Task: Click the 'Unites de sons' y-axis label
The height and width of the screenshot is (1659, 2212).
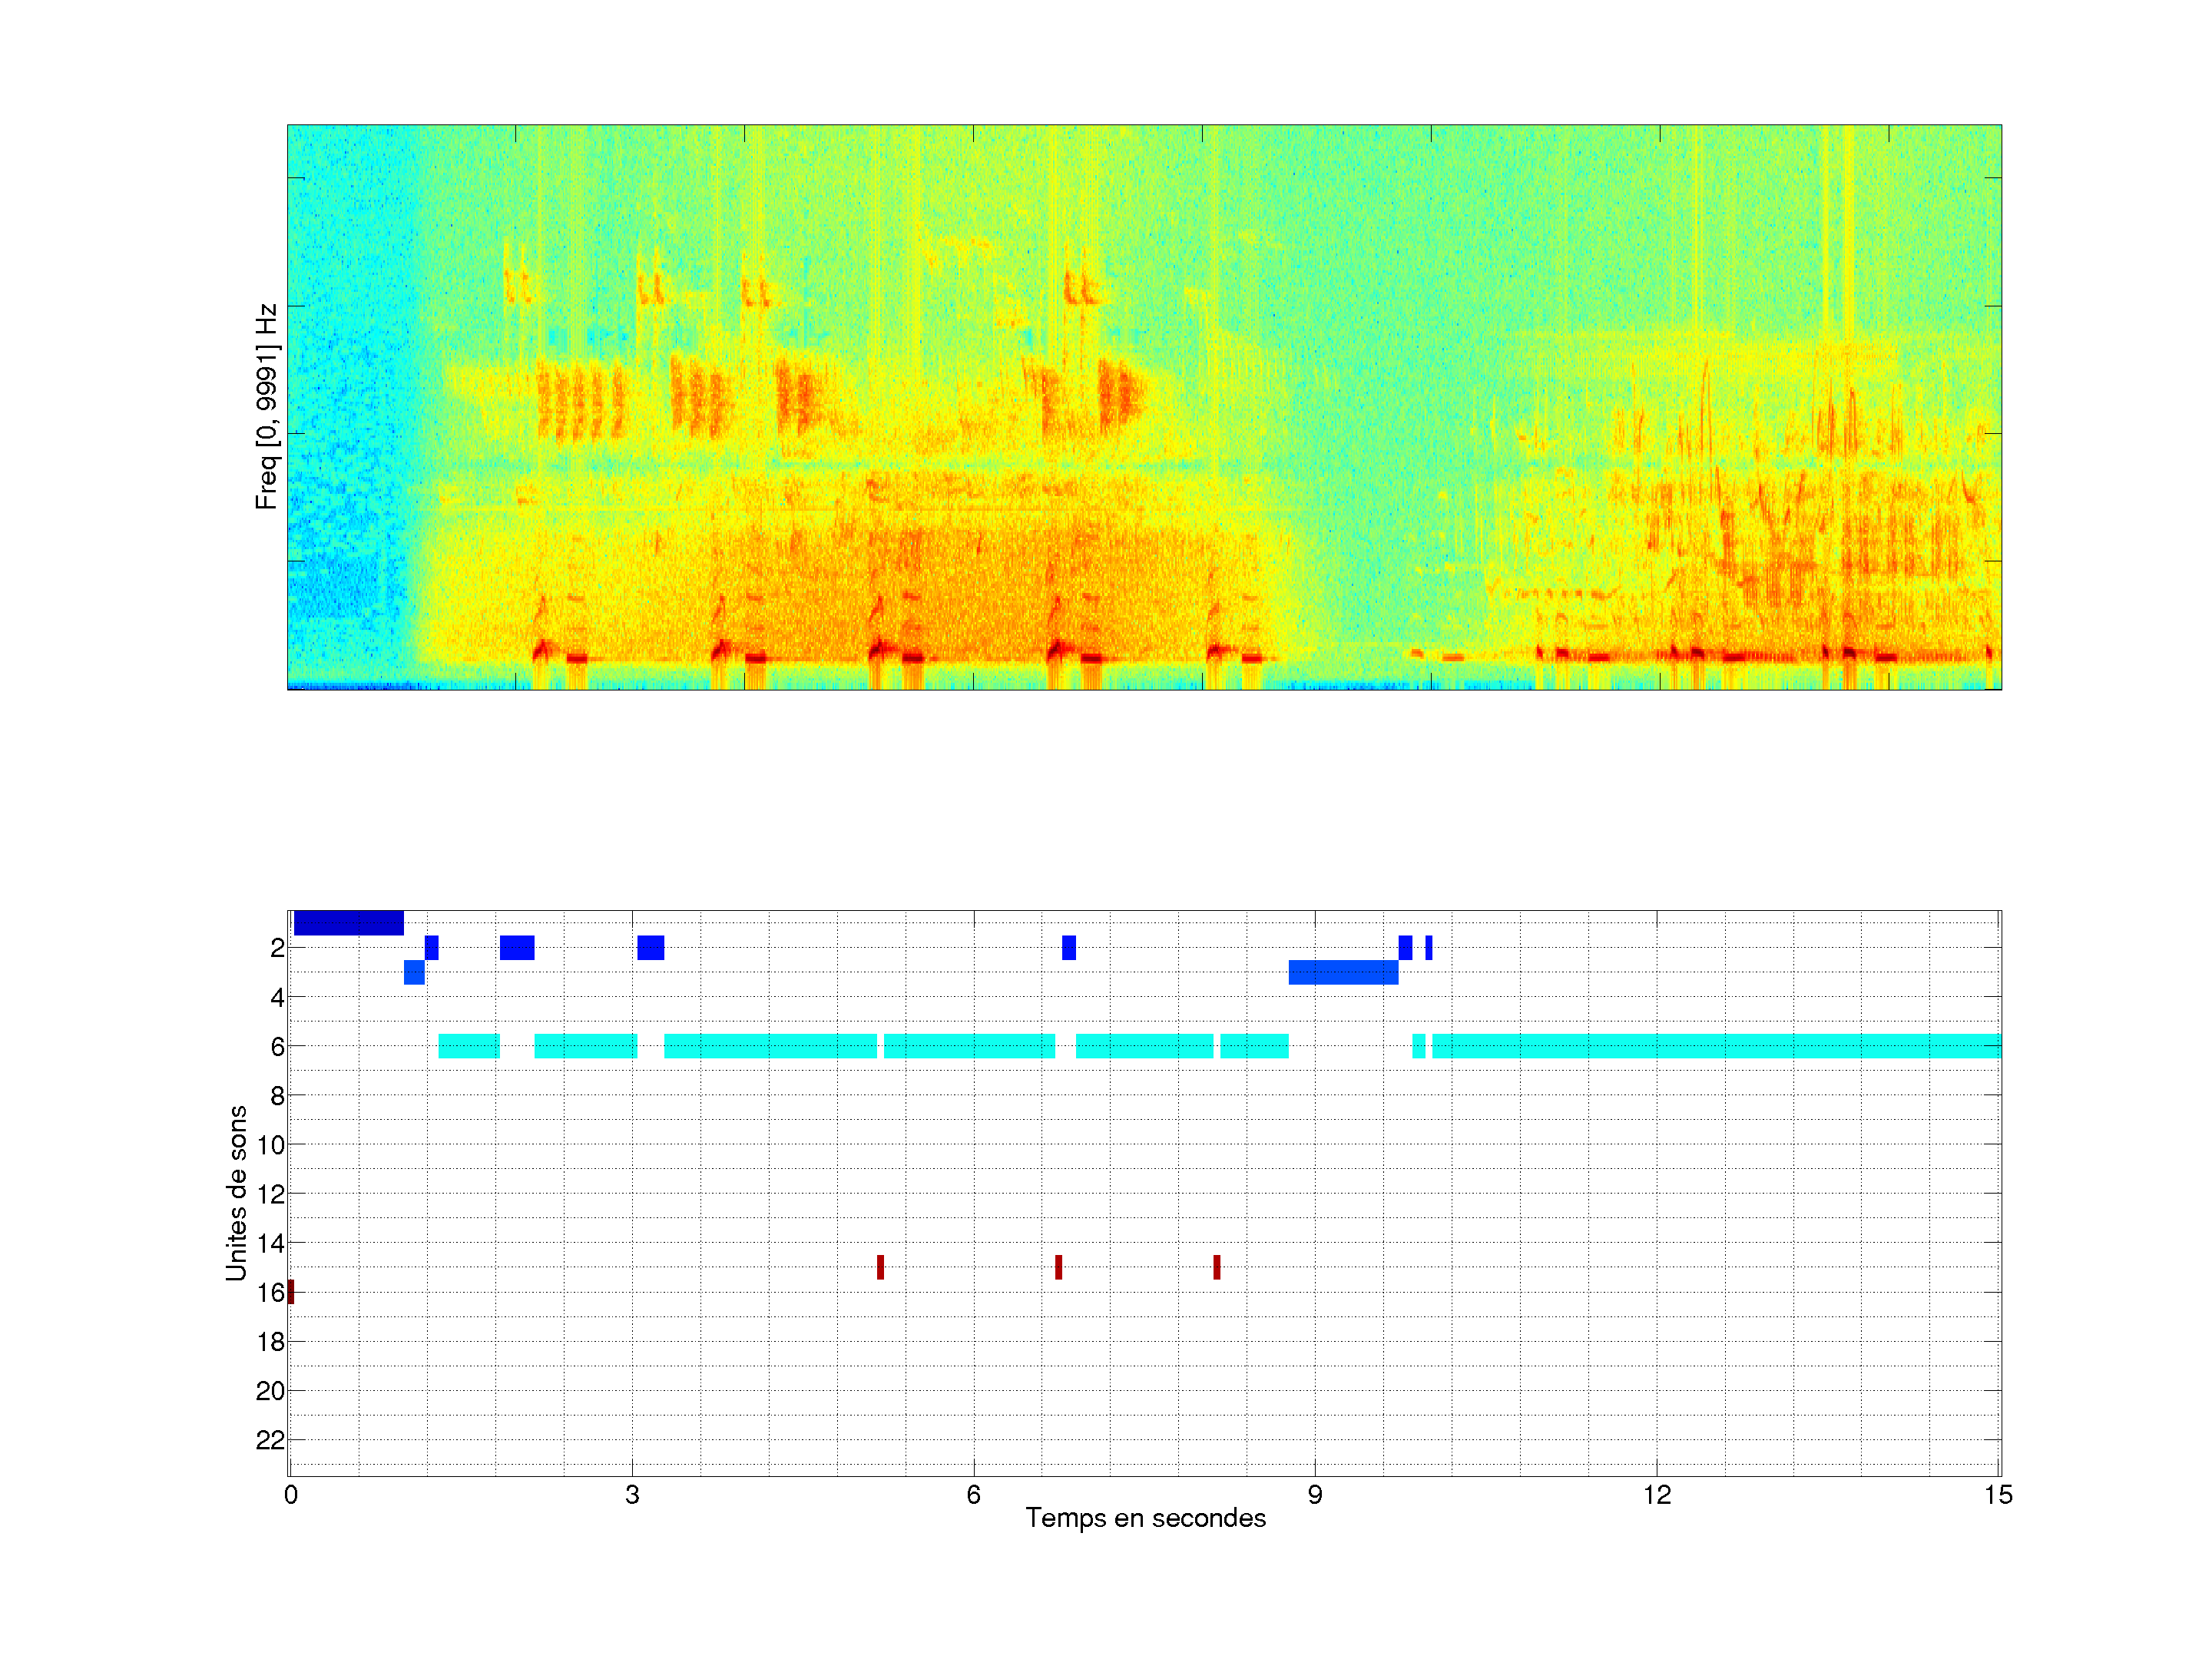Action: pos(236,1192)
